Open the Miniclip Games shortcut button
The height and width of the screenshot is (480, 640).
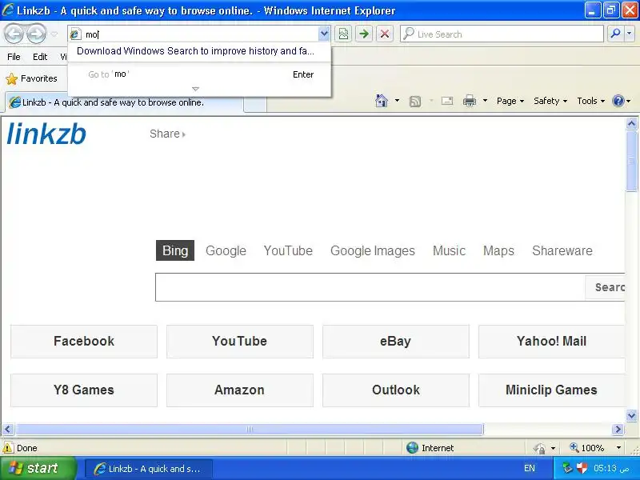tap(551, 390)
